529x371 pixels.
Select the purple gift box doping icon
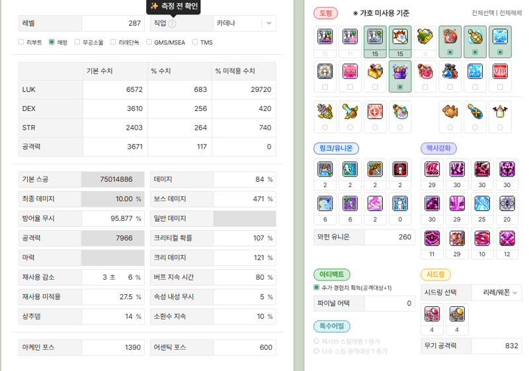pyautogui.click(x=400, y=71)
